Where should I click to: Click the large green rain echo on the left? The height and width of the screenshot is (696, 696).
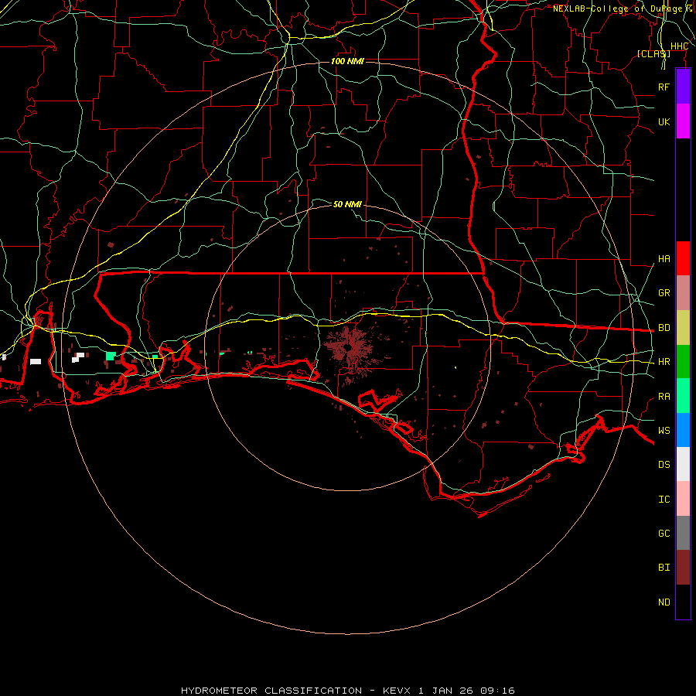(111, 356)
